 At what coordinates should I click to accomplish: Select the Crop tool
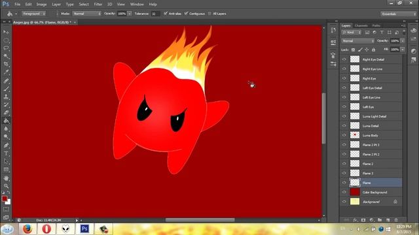click(6, 64)
